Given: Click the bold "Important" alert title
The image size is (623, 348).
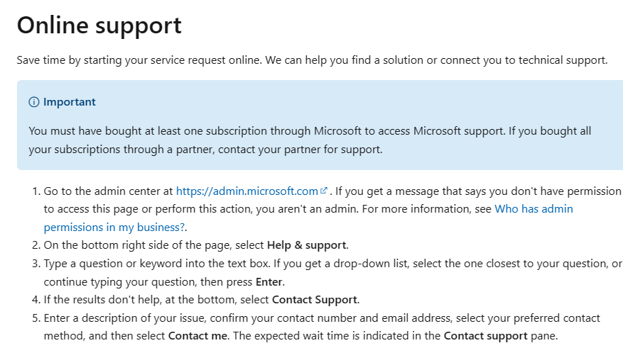Looking at the screenshot, I should tap(69, 102).
